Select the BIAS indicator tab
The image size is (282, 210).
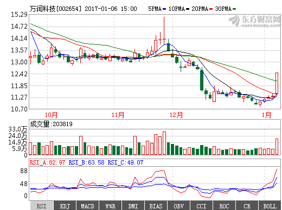(156, 206)
